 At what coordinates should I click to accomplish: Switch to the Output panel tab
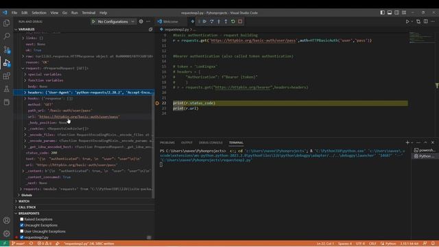click(x=187, y=143)
